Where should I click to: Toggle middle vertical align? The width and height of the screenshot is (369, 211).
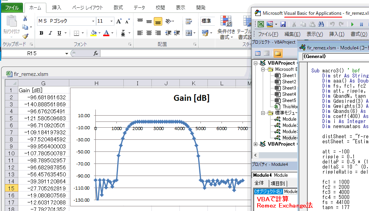149,21
